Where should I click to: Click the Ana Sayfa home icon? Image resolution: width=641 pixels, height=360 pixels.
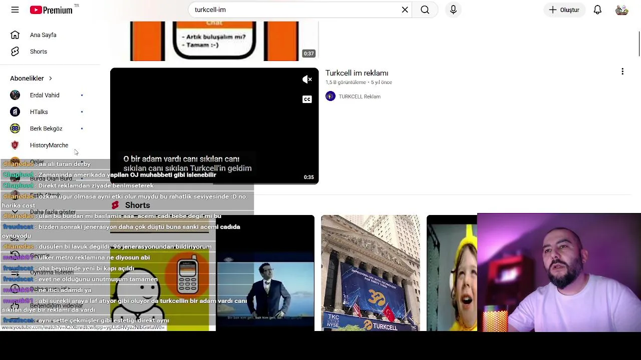(15, 35)
